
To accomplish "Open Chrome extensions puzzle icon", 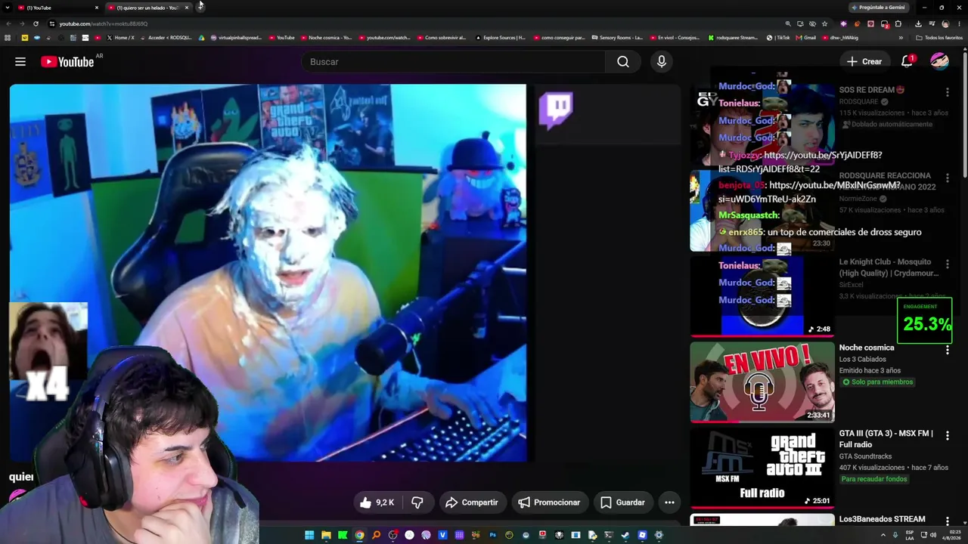I will 898,23.
